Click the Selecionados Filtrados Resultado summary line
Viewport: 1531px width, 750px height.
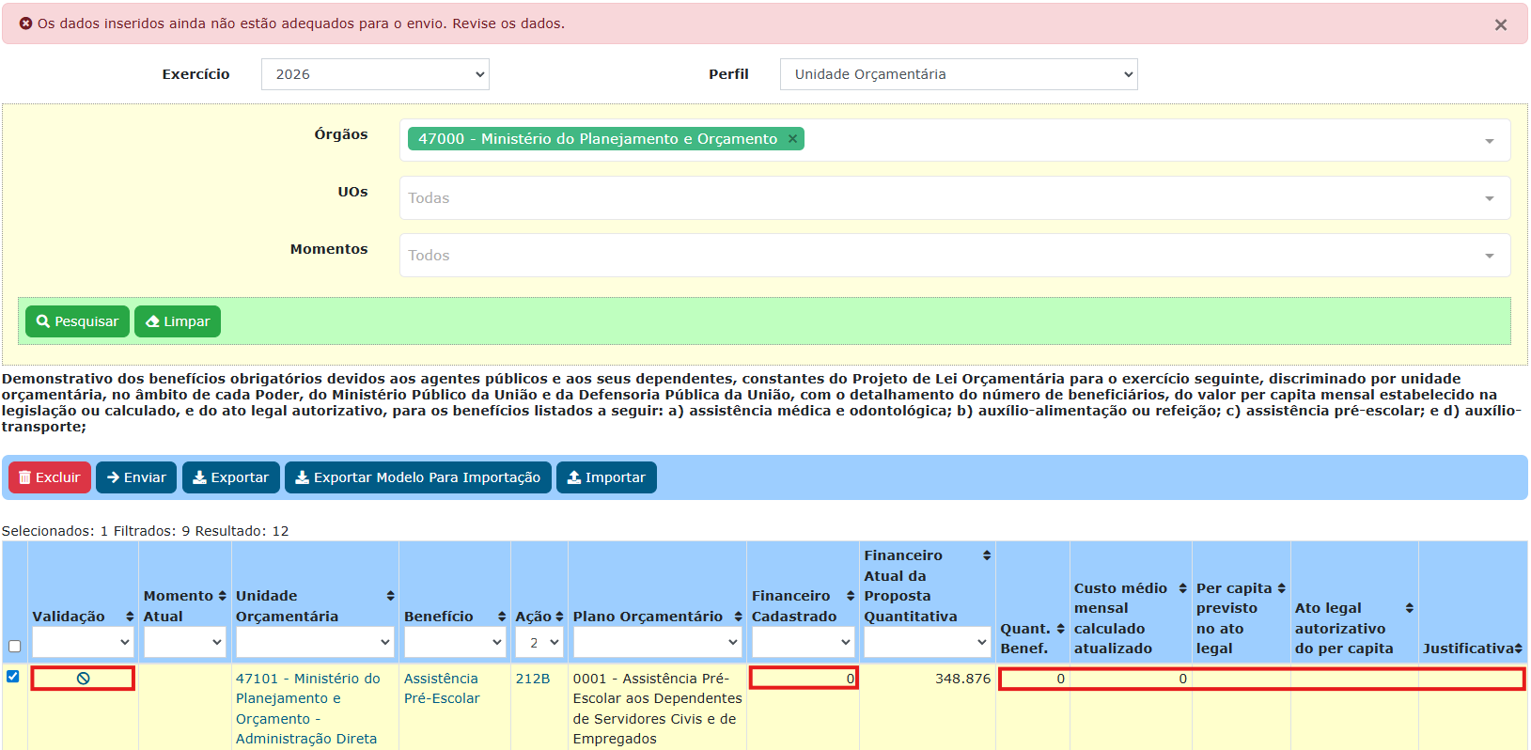[146, 531]
